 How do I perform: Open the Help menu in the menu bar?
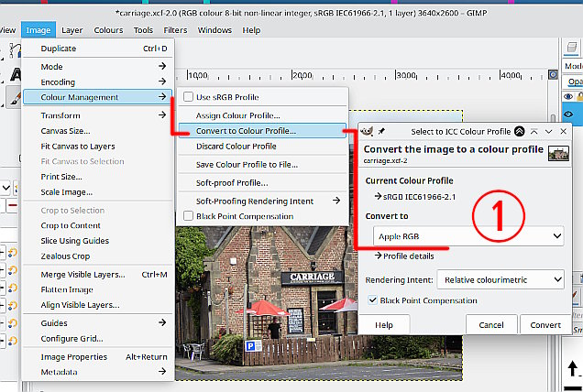coord(251,30)
